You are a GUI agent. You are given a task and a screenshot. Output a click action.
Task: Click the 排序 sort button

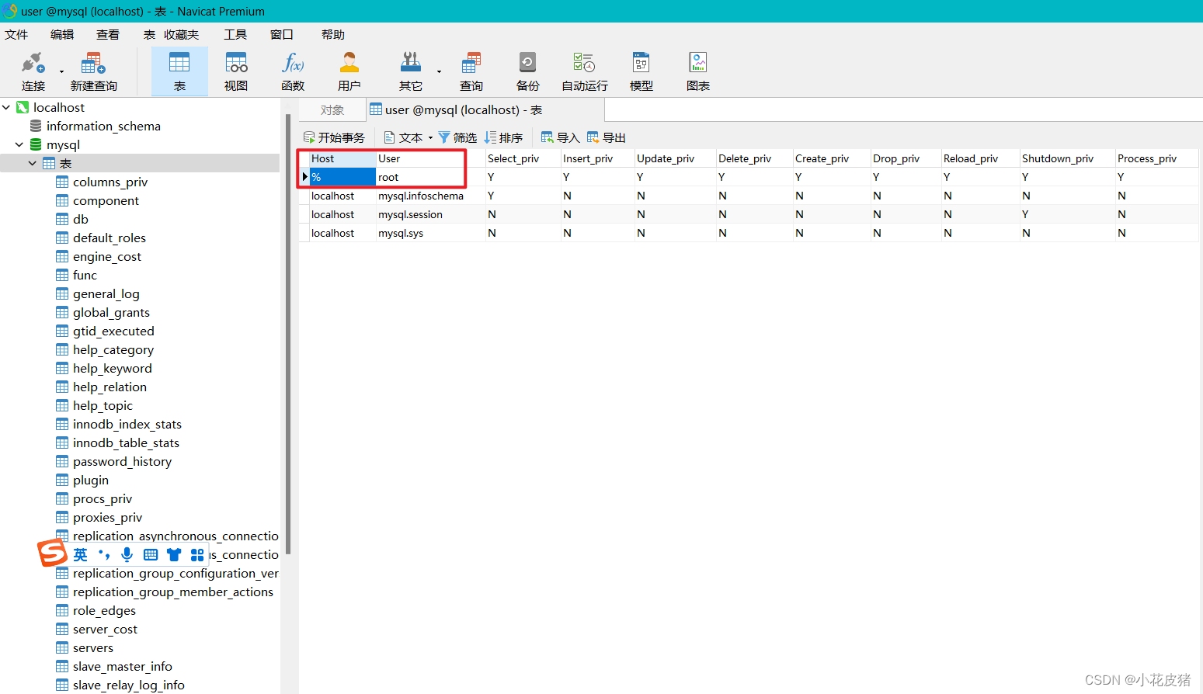click(x=503, y=137)
